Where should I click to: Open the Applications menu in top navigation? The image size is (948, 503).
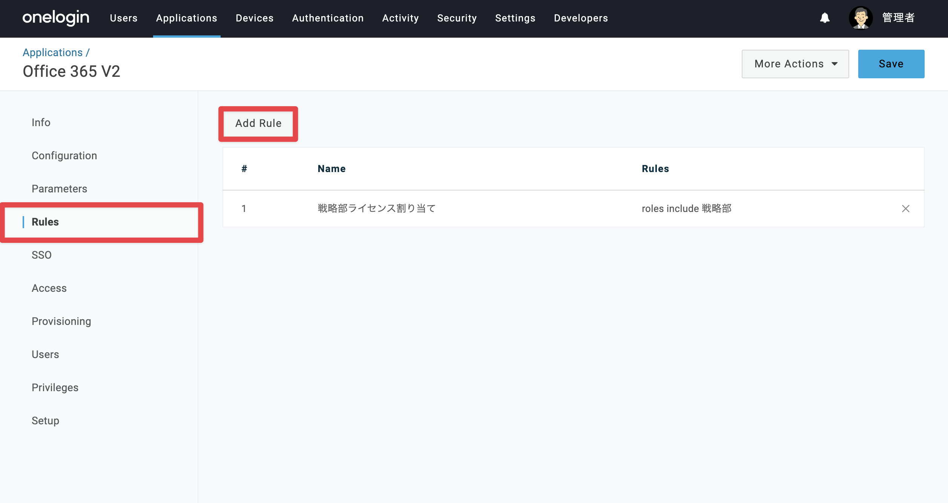point(187,18)
